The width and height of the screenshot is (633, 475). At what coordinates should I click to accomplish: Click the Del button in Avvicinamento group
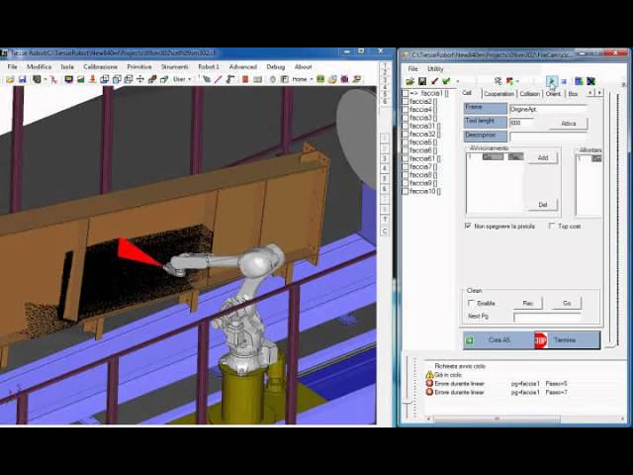pos(543,205)
